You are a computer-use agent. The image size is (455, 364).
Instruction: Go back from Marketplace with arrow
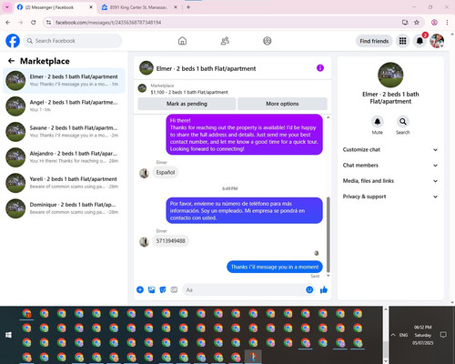[11, 61]
